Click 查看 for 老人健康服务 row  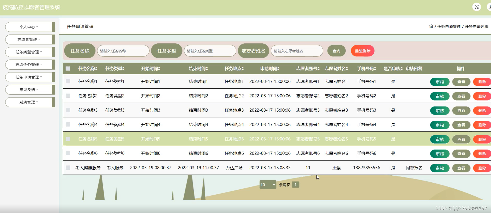pyautogui.click(x=461, y=168)
